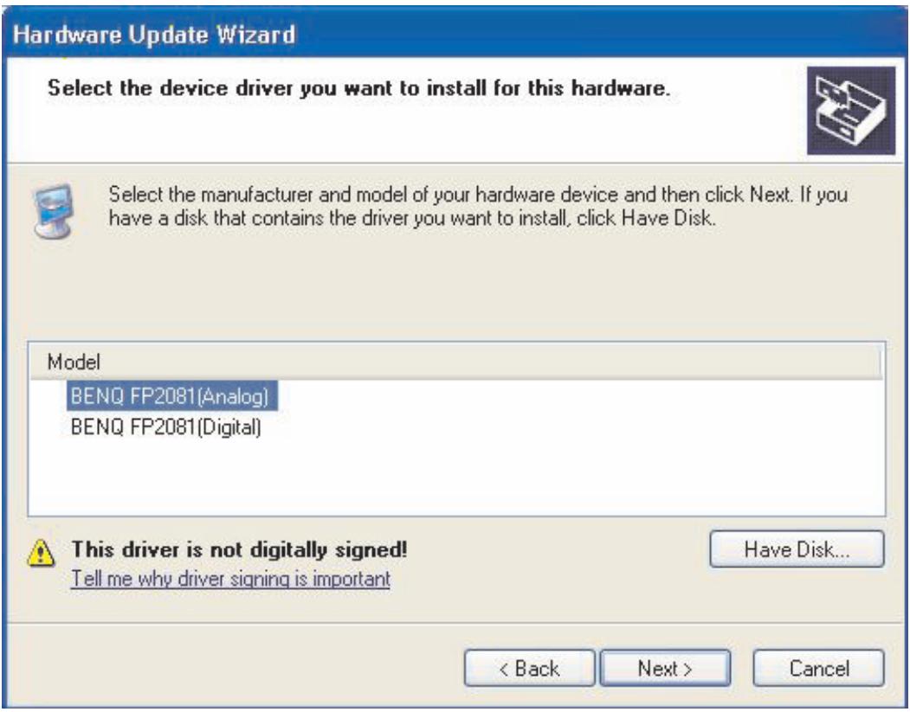
Task: Click the Model column header
Action: [455, 362]
